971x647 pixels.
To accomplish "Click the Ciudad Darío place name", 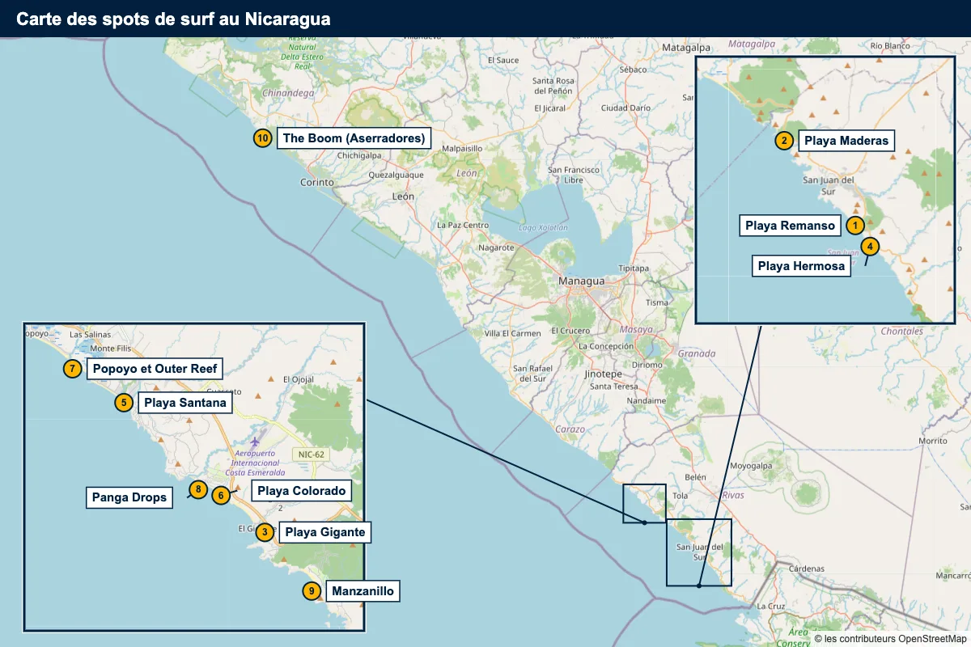I will point(625,108).
